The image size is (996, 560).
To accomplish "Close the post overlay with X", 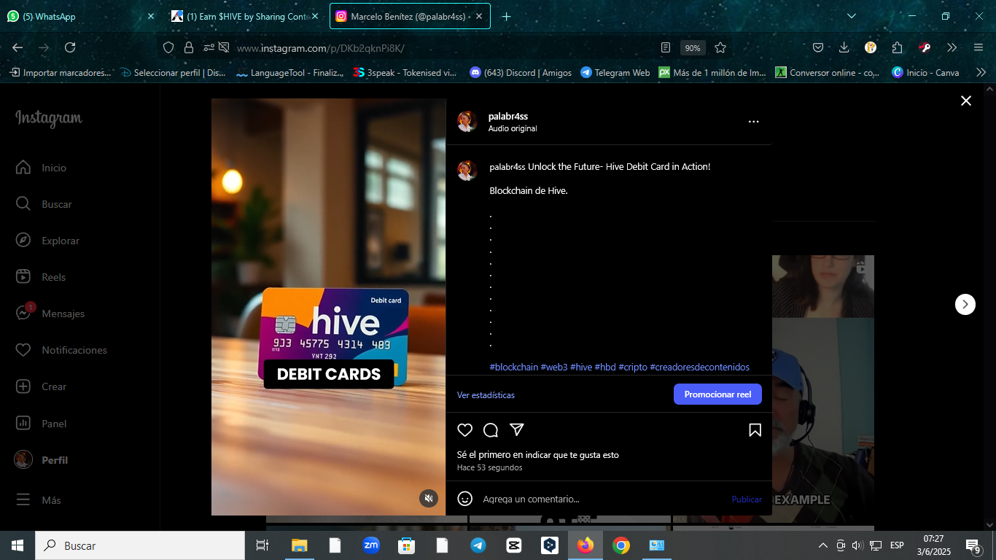I will (966, 101).
